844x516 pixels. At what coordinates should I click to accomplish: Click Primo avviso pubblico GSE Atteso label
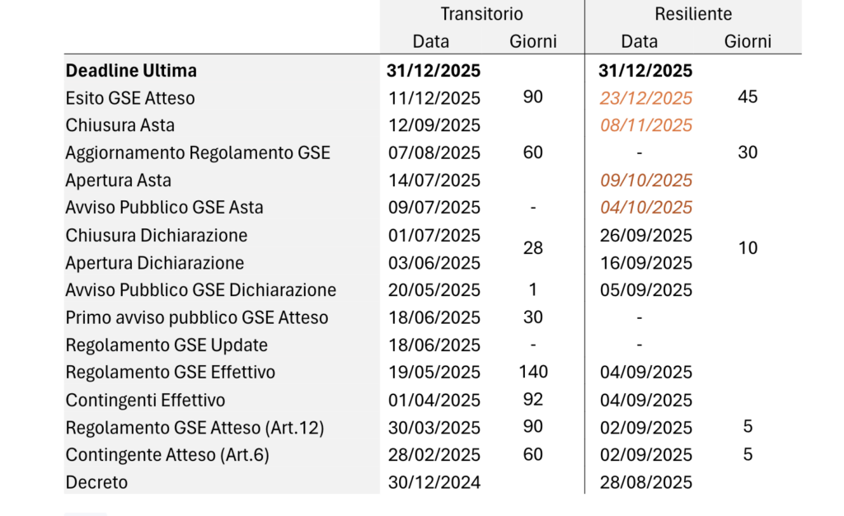(197, 317)
